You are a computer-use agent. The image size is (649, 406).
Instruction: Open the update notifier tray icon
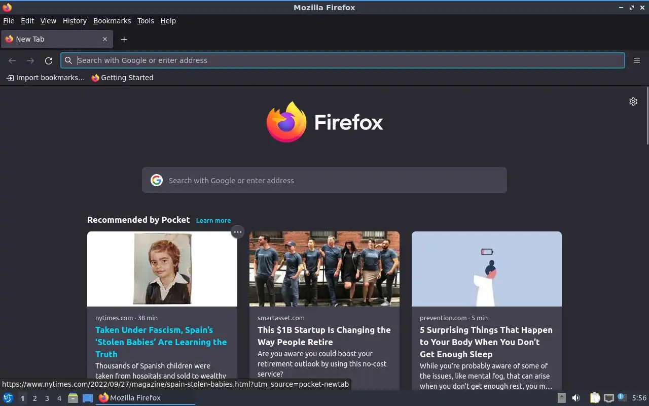[622, 398]
